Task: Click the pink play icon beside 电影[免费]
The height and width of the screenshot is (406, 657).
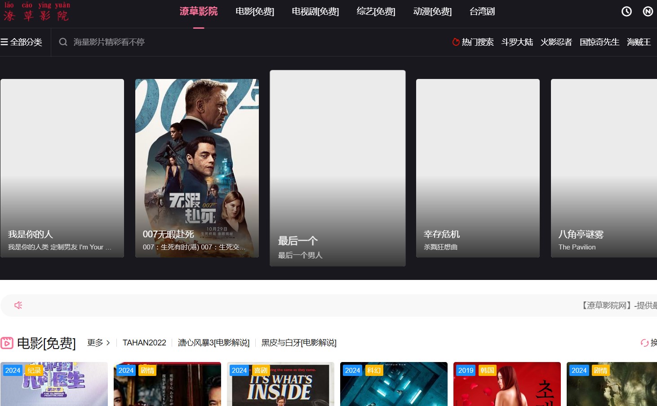Action: coord(7,343)
